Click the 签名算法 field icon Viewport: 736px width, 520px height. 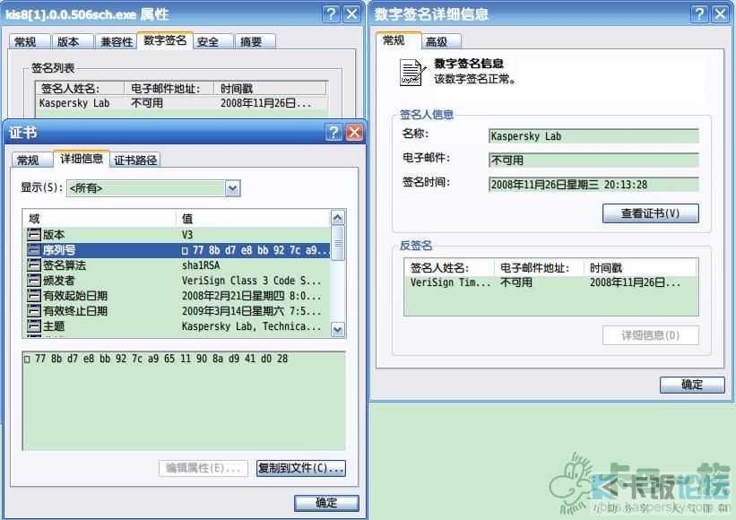pos(34,264)
